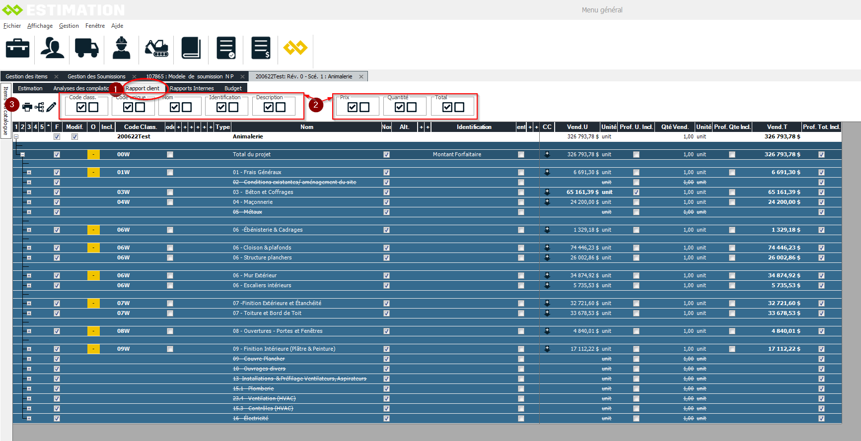Toggle the Nom checkbox for Maçonnerie row
Viewport: 861px width, 441px height.
pyautogui.click(x=386, y=202)
